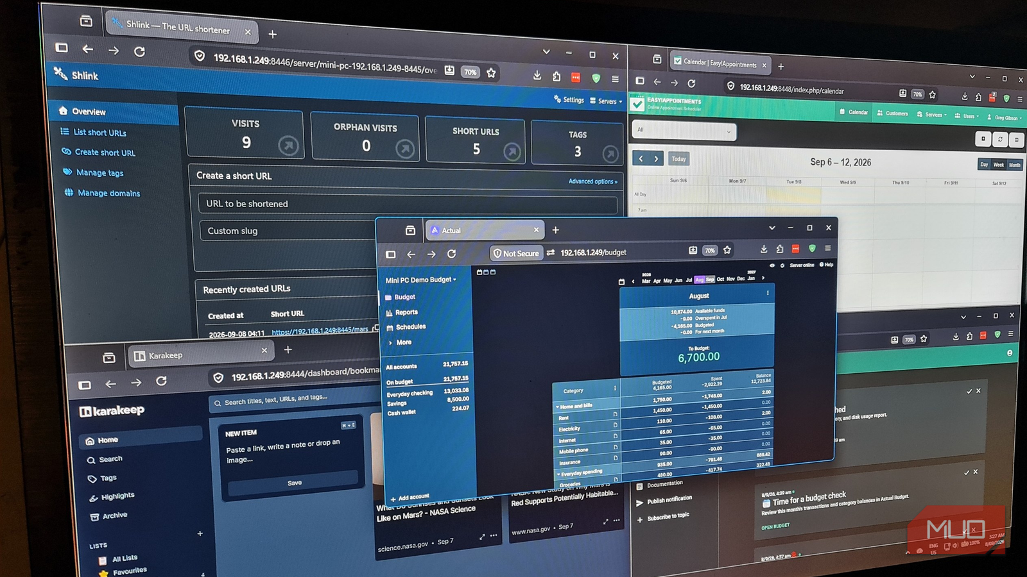This screenshot has width=1027, height=577.
Task: Go to next week in EasyAppointments calendar
Action: [x=656, y=158]
